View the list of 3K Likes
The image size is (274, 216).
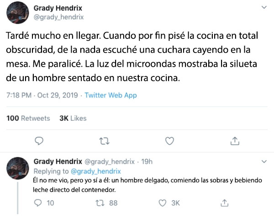point(73,118)
